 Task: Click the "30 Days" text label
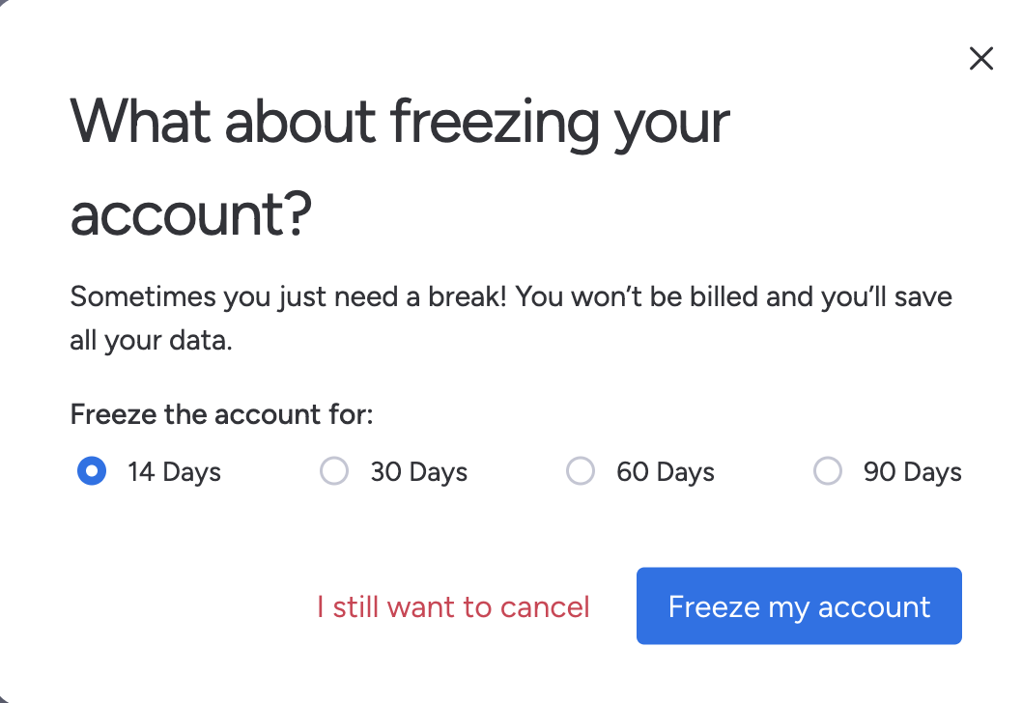pos(418,472)
